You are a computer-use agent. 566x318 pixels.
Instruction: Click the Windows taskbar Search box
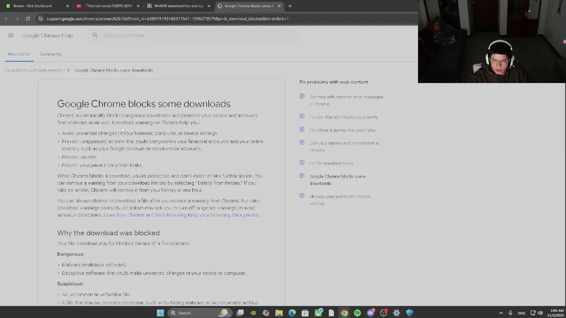[x=199, y=313]
